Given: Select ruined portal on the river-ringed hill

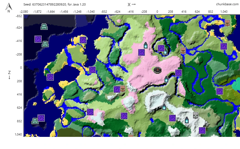Looking at the screenshot, I should click(161, 48).
